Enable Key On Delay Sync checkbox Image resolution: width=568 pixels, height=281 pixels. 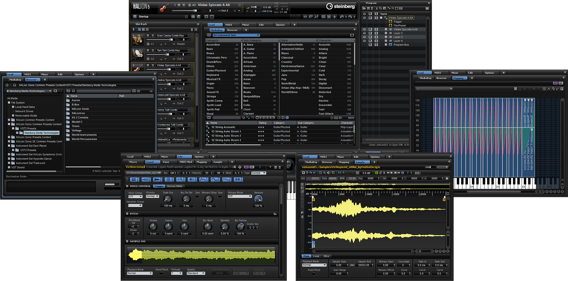click(197, 196)
